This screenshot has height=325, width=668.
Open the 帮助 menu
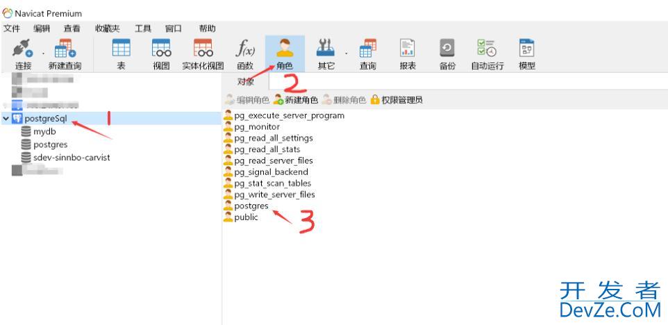(208, 28)
